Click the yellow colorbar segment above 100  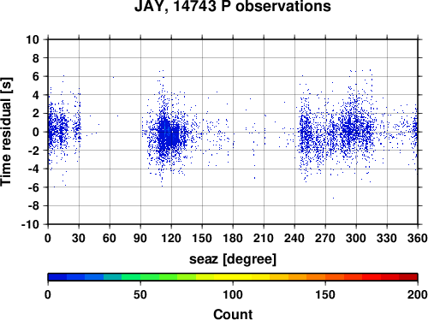(233, 277)
